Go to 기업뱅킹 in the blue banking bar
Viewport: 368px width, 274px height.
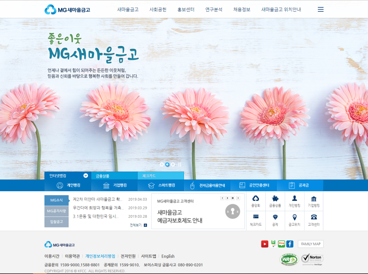(114, 185)
